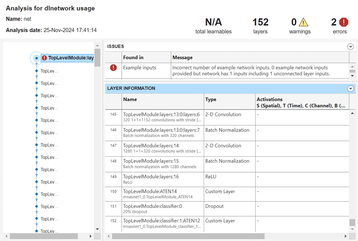Click the red errors icon in header
Image resolution: width=358 pixels, height=241 pixels.
pyautogui.click(x=344, y=22)
